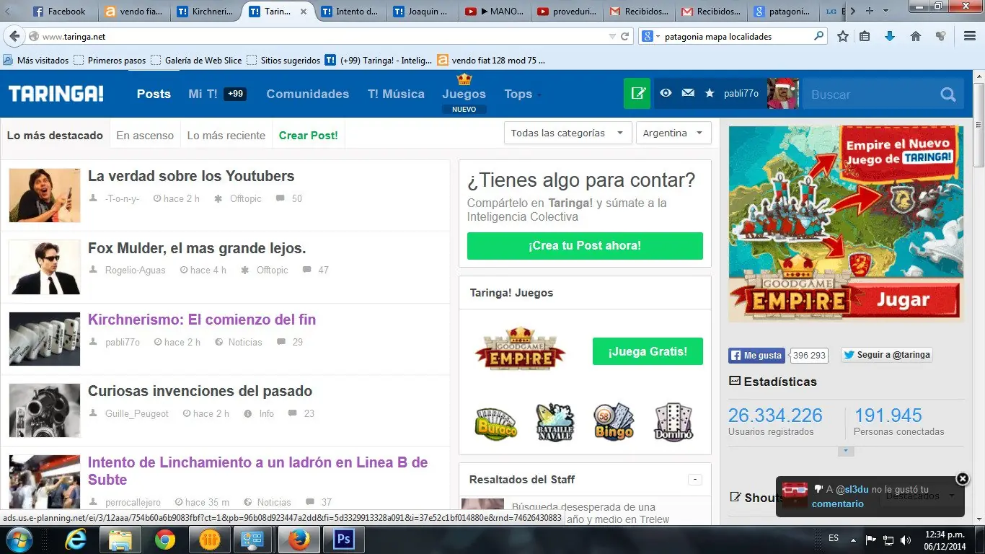Open the Google search engine selector dropdown
985x554 pixels.
pyautogui.click(x=650, y=36)
